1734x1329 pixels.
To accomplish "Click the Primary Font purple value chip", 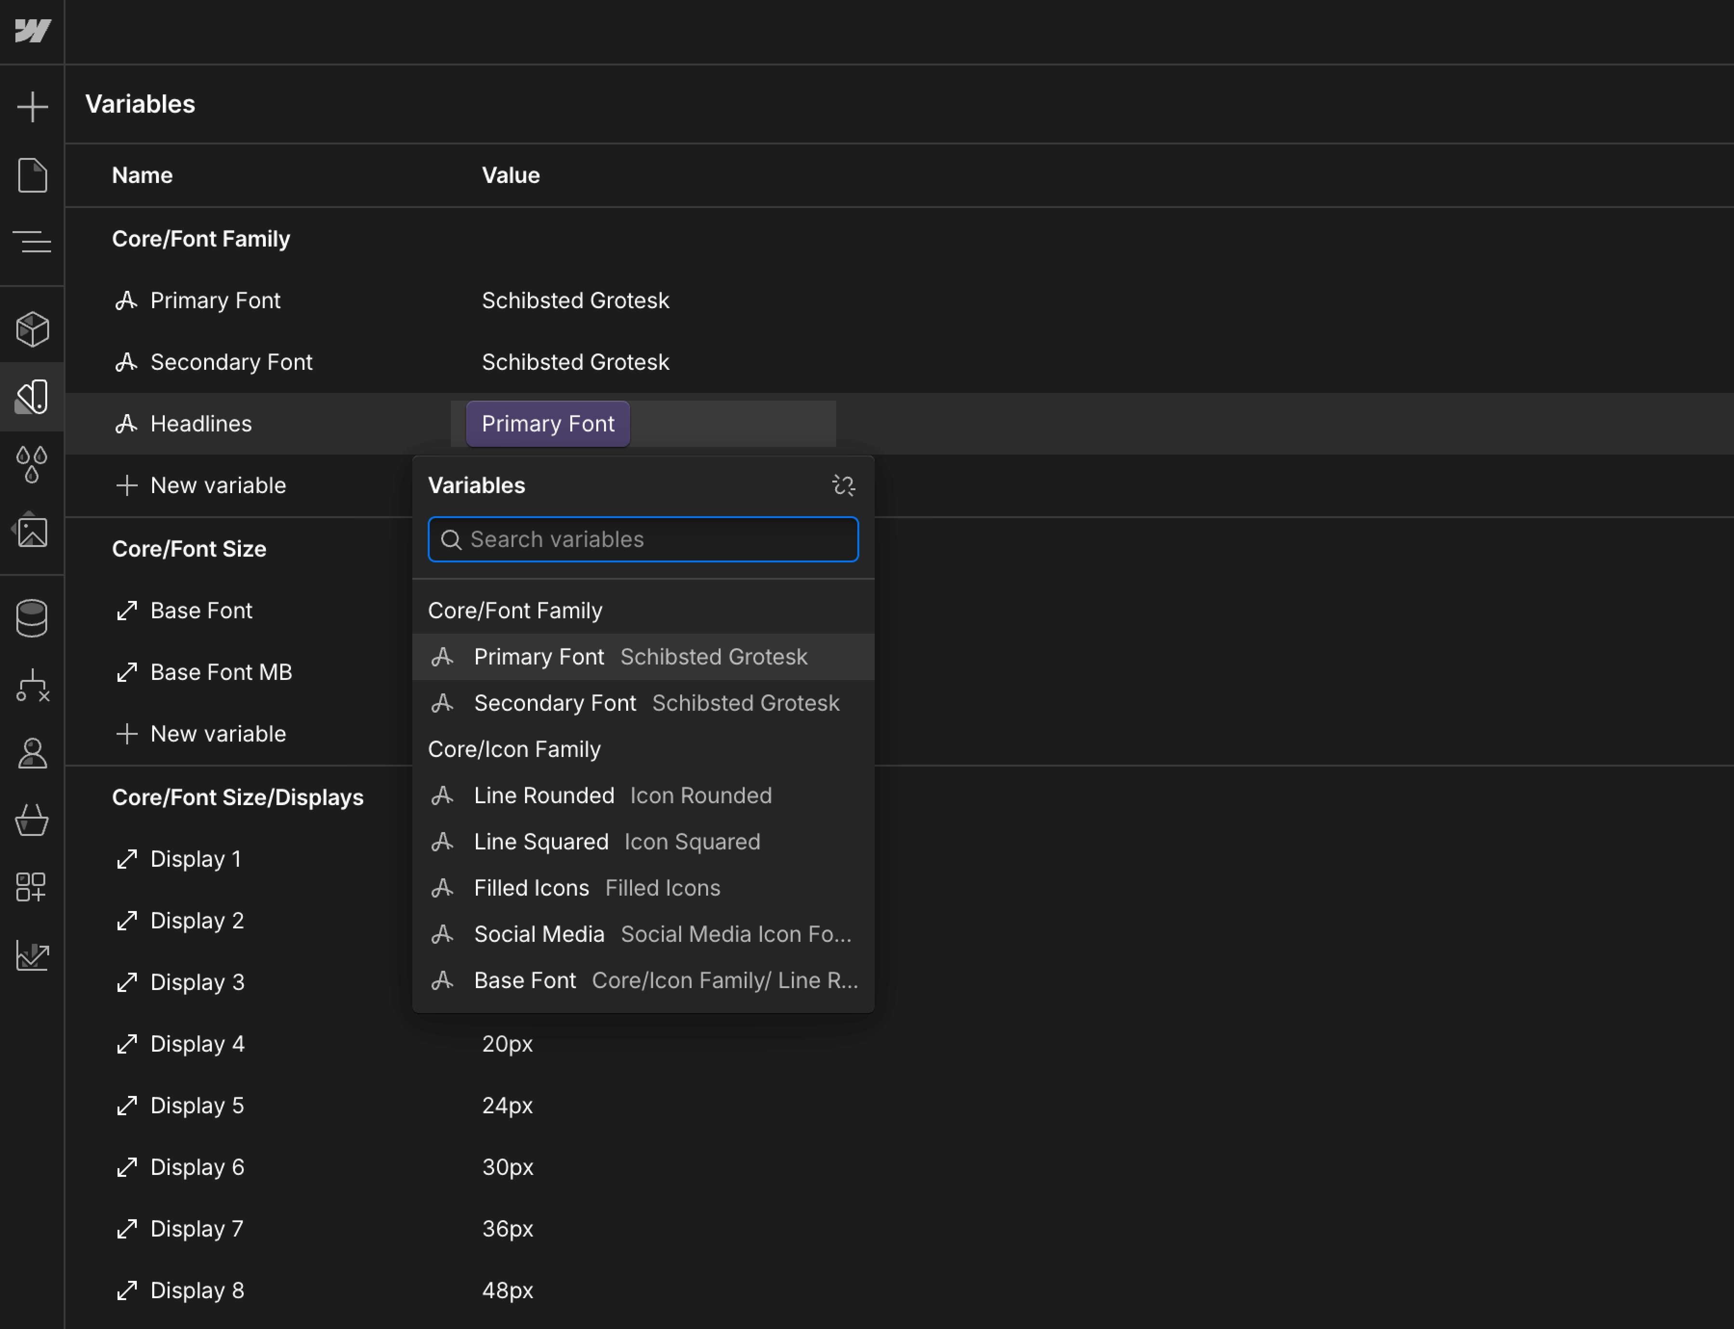I will pyautogui.click(x=548, y=424).
